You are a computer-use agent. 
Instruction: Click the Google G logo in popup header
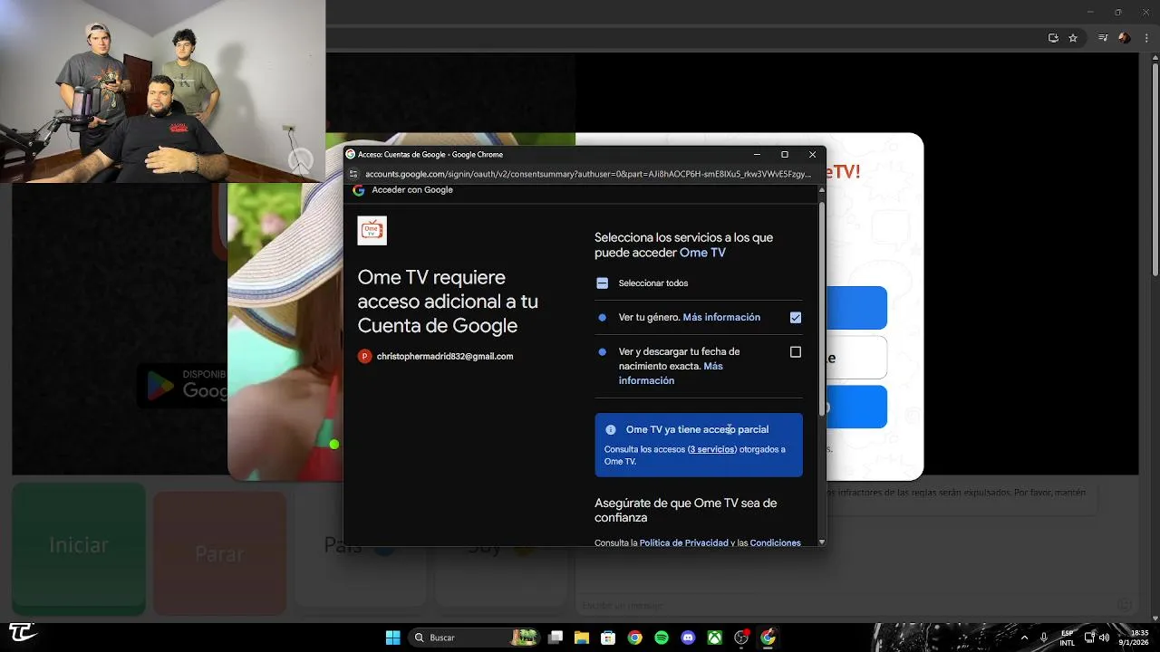(x=359, y=190)
